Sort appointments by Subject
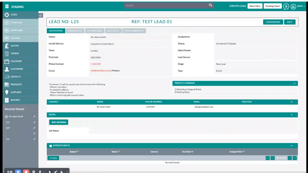This screenshot has width=308, height=173. click(x=74, y=152)
